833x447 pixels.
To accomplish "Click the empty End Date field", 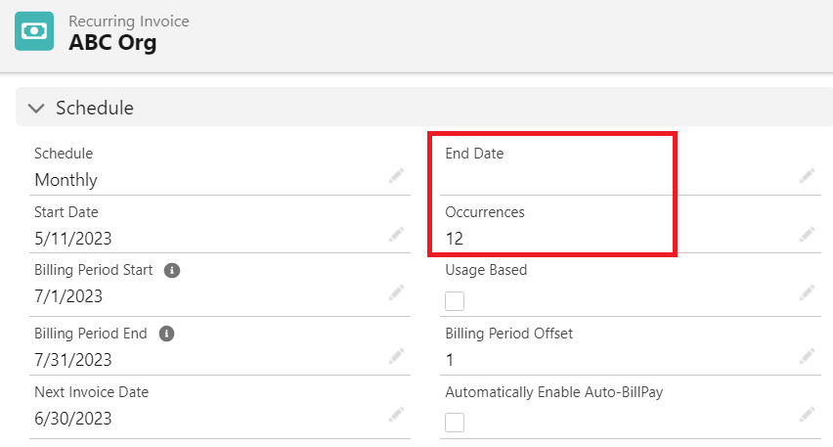I will coord(548,179).
